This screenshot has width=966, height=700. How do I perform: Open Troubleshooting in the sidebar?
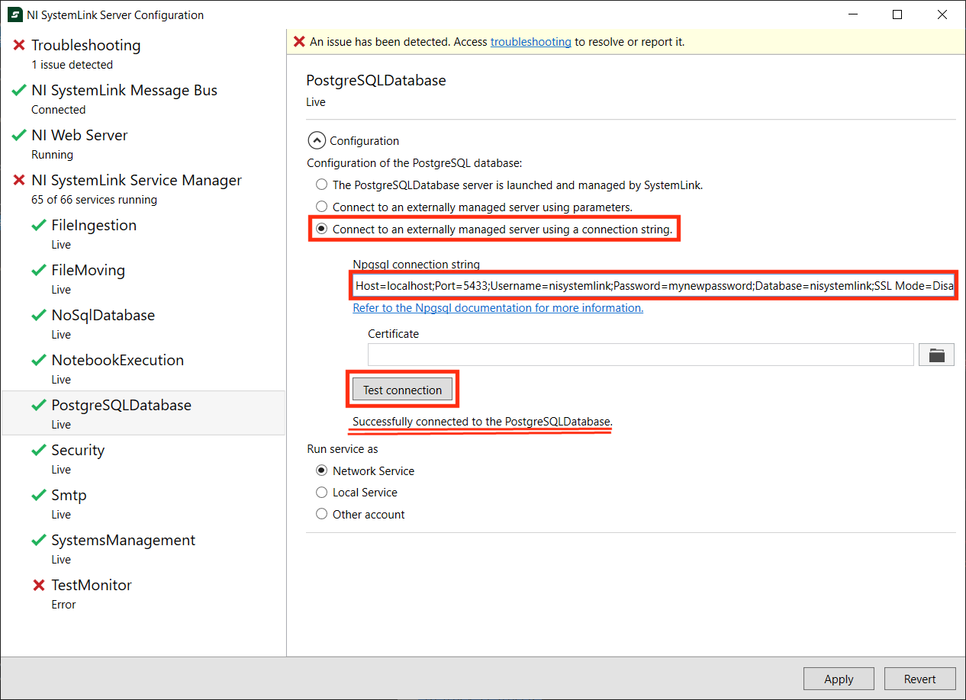(143, 54)
